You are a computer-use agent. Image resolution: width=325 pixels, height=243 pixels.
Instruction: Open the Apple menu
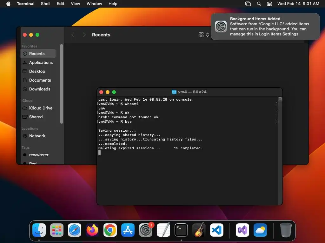pos(8,3)
